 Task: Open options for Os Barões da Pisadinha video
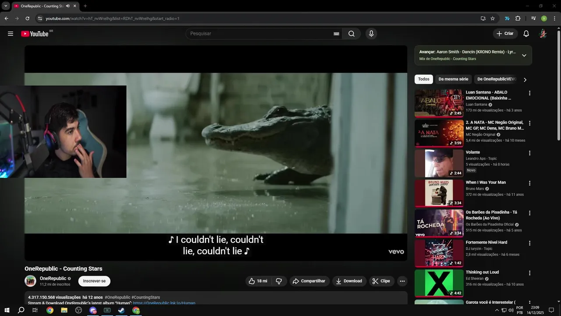529,213
